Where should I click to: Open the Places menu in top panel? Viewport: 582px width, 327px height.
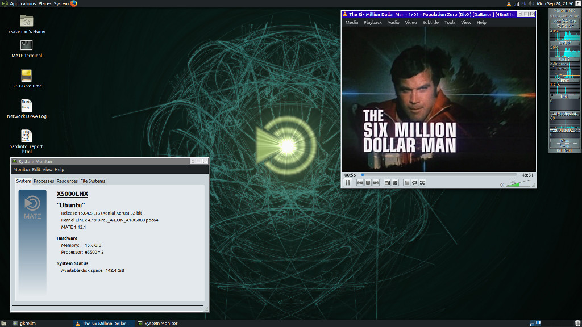45,3
